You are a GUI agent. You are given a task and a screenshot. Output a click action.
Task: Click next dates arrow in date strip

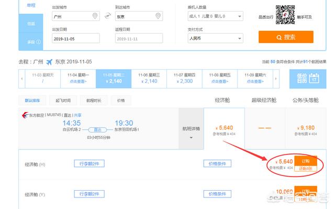pos(276,79)
